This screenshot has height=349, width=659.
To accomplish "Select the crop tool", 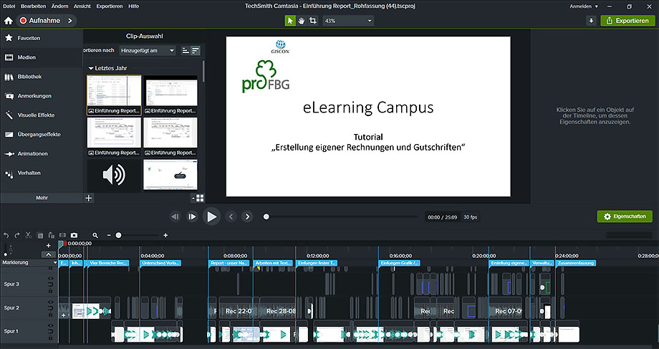I will [313, 21].
